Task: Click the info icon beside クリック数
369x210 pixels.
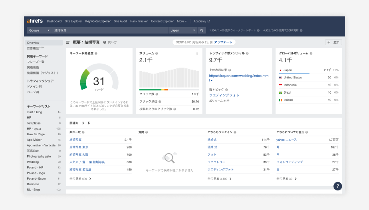Action: coord(157,94)
